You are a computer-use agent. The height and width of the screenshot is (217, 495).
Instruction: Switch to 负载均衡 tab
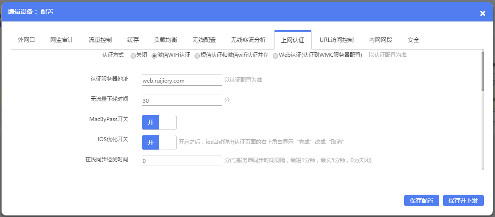point(165,40)
